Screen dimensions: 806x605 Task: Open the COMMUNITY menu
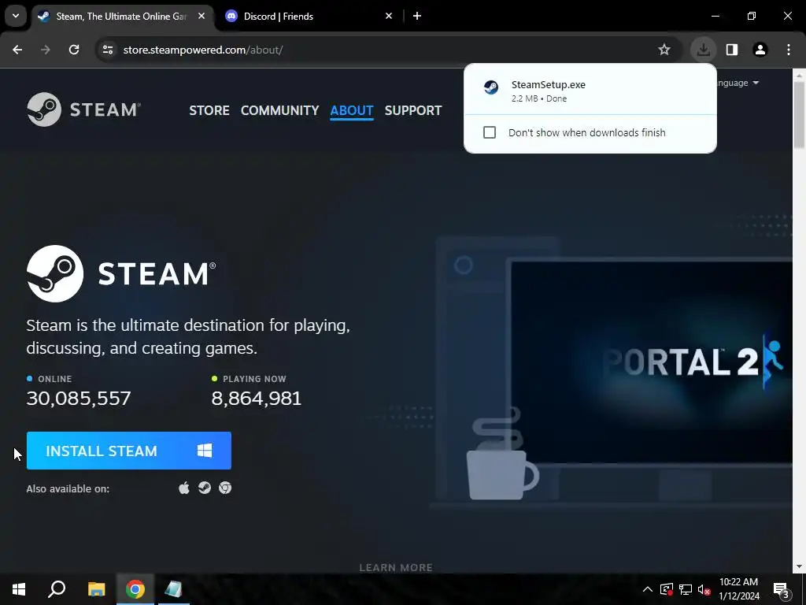pyautogui.click(x=279, y=110)
